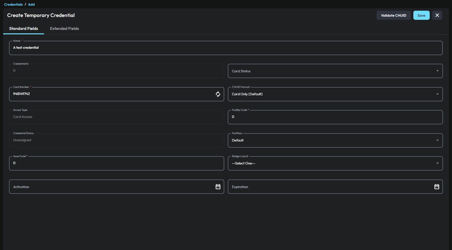Viewport: 452px width, 250px height.
Task: Close the Create Temporary Credential form
Action: (437, 15)
